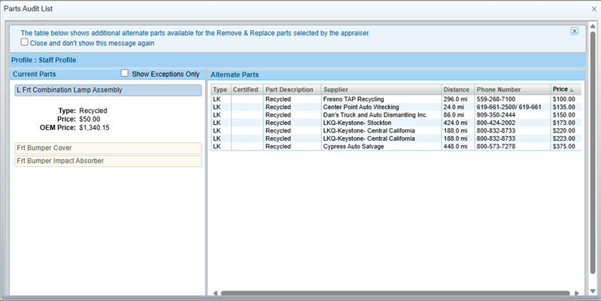The height and width of the screenshot is (301, 601).
Task: Click the horizontal scrollbar in Alternate Parts
Action: [395, 293]
